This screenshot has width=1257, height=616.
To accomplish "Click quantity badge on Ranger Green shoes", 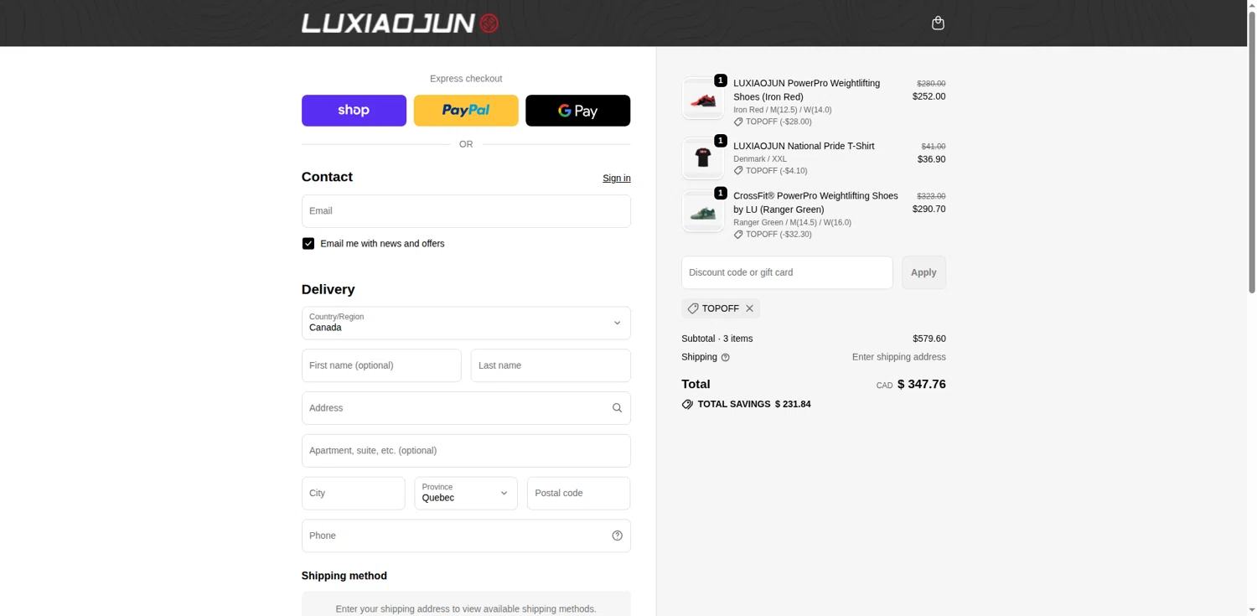I will pos(721,193).
